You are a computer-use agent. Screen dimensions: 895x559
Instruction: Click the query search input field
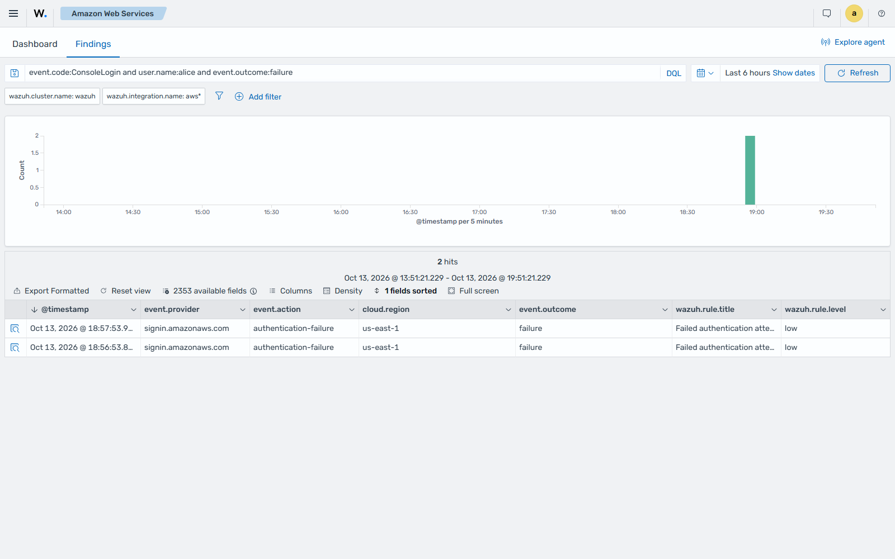click(342, 73)
